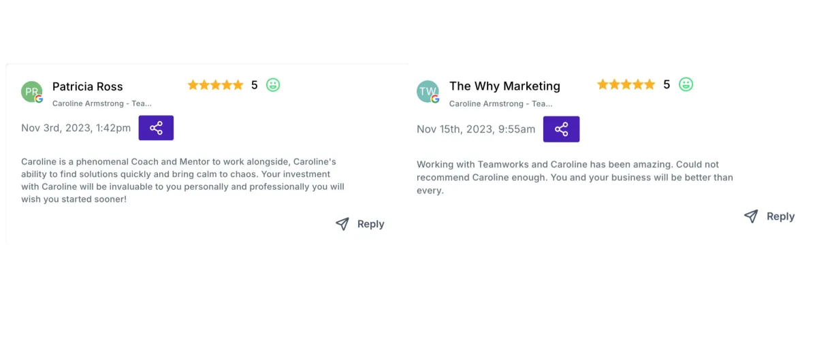
Task: Share The Why Marketing review
Action: [x=561, y=129]
